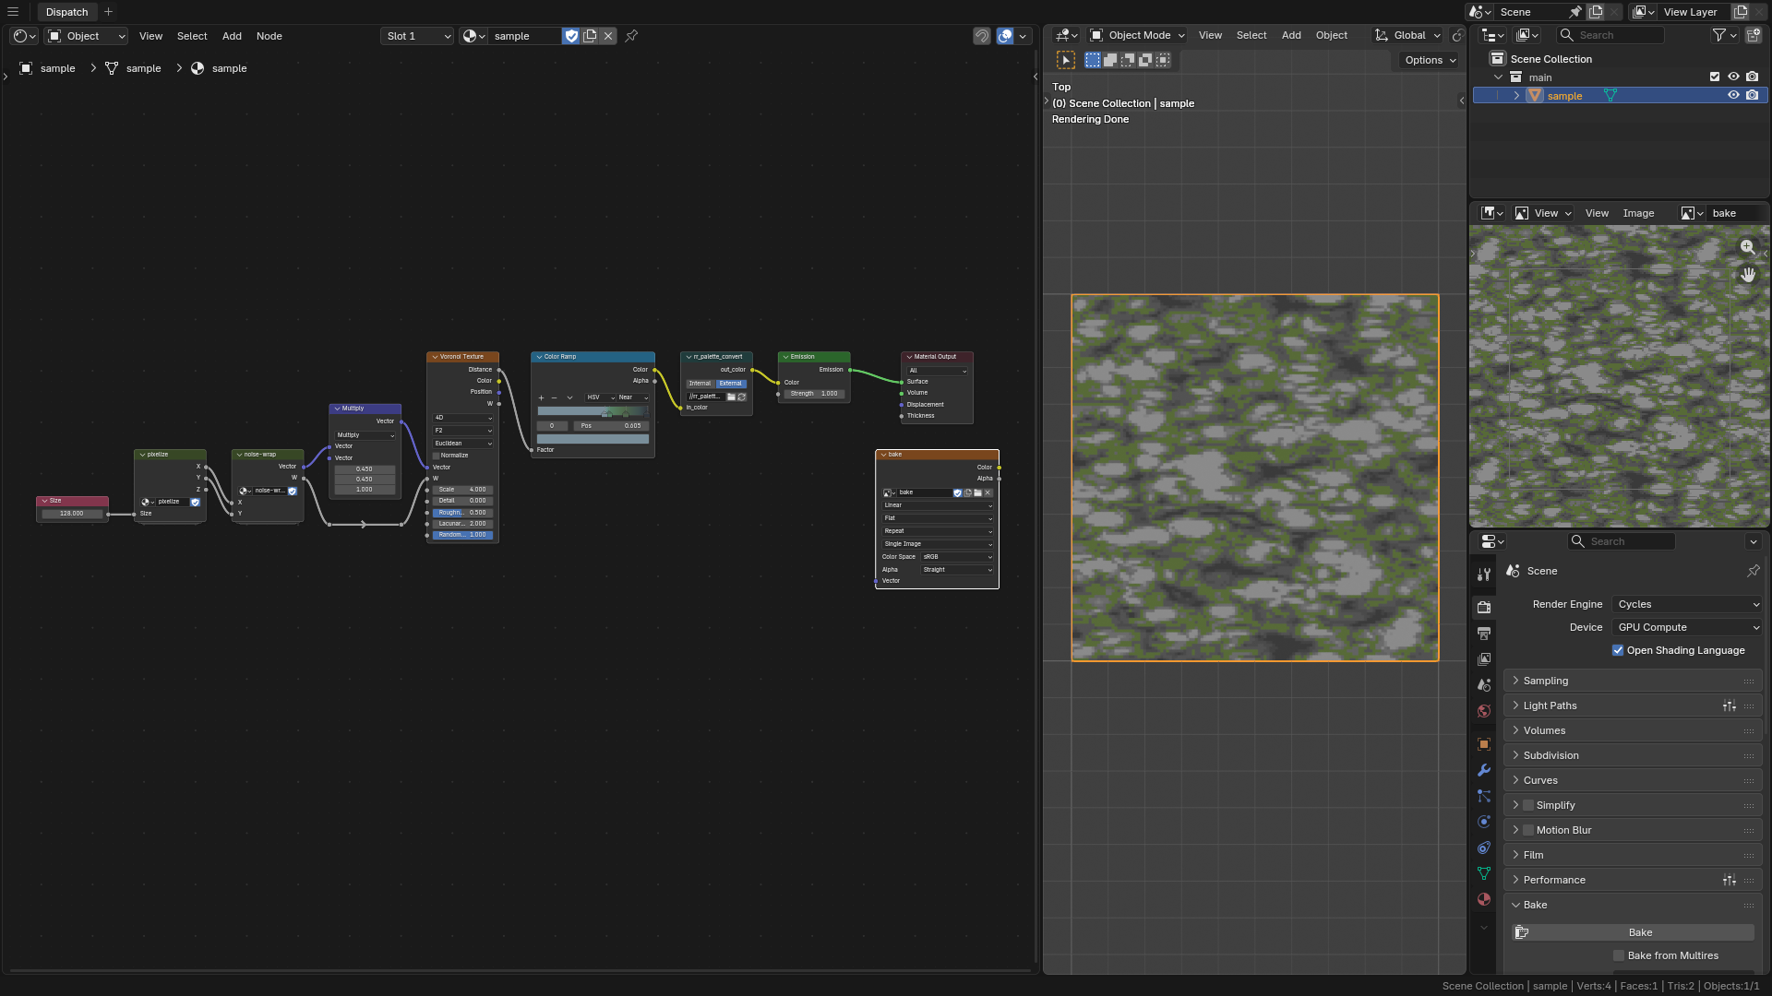Image resolution: width=1772 pixels, height=996 pixels.
Task: Open the Device GPU Compute dropdown
Action: tap(1687, 627)
